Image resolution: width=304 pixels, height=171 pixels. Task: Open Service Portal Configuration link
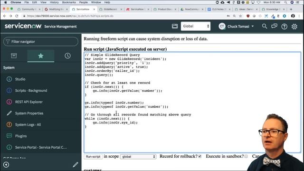[x=41, y=147]
